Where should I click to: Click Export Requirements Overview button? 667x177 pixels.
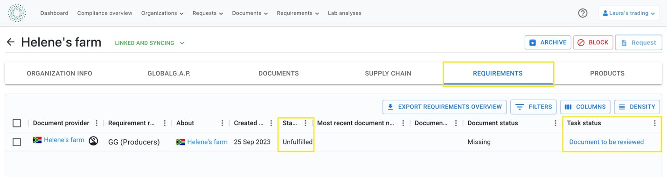point(445,107)
